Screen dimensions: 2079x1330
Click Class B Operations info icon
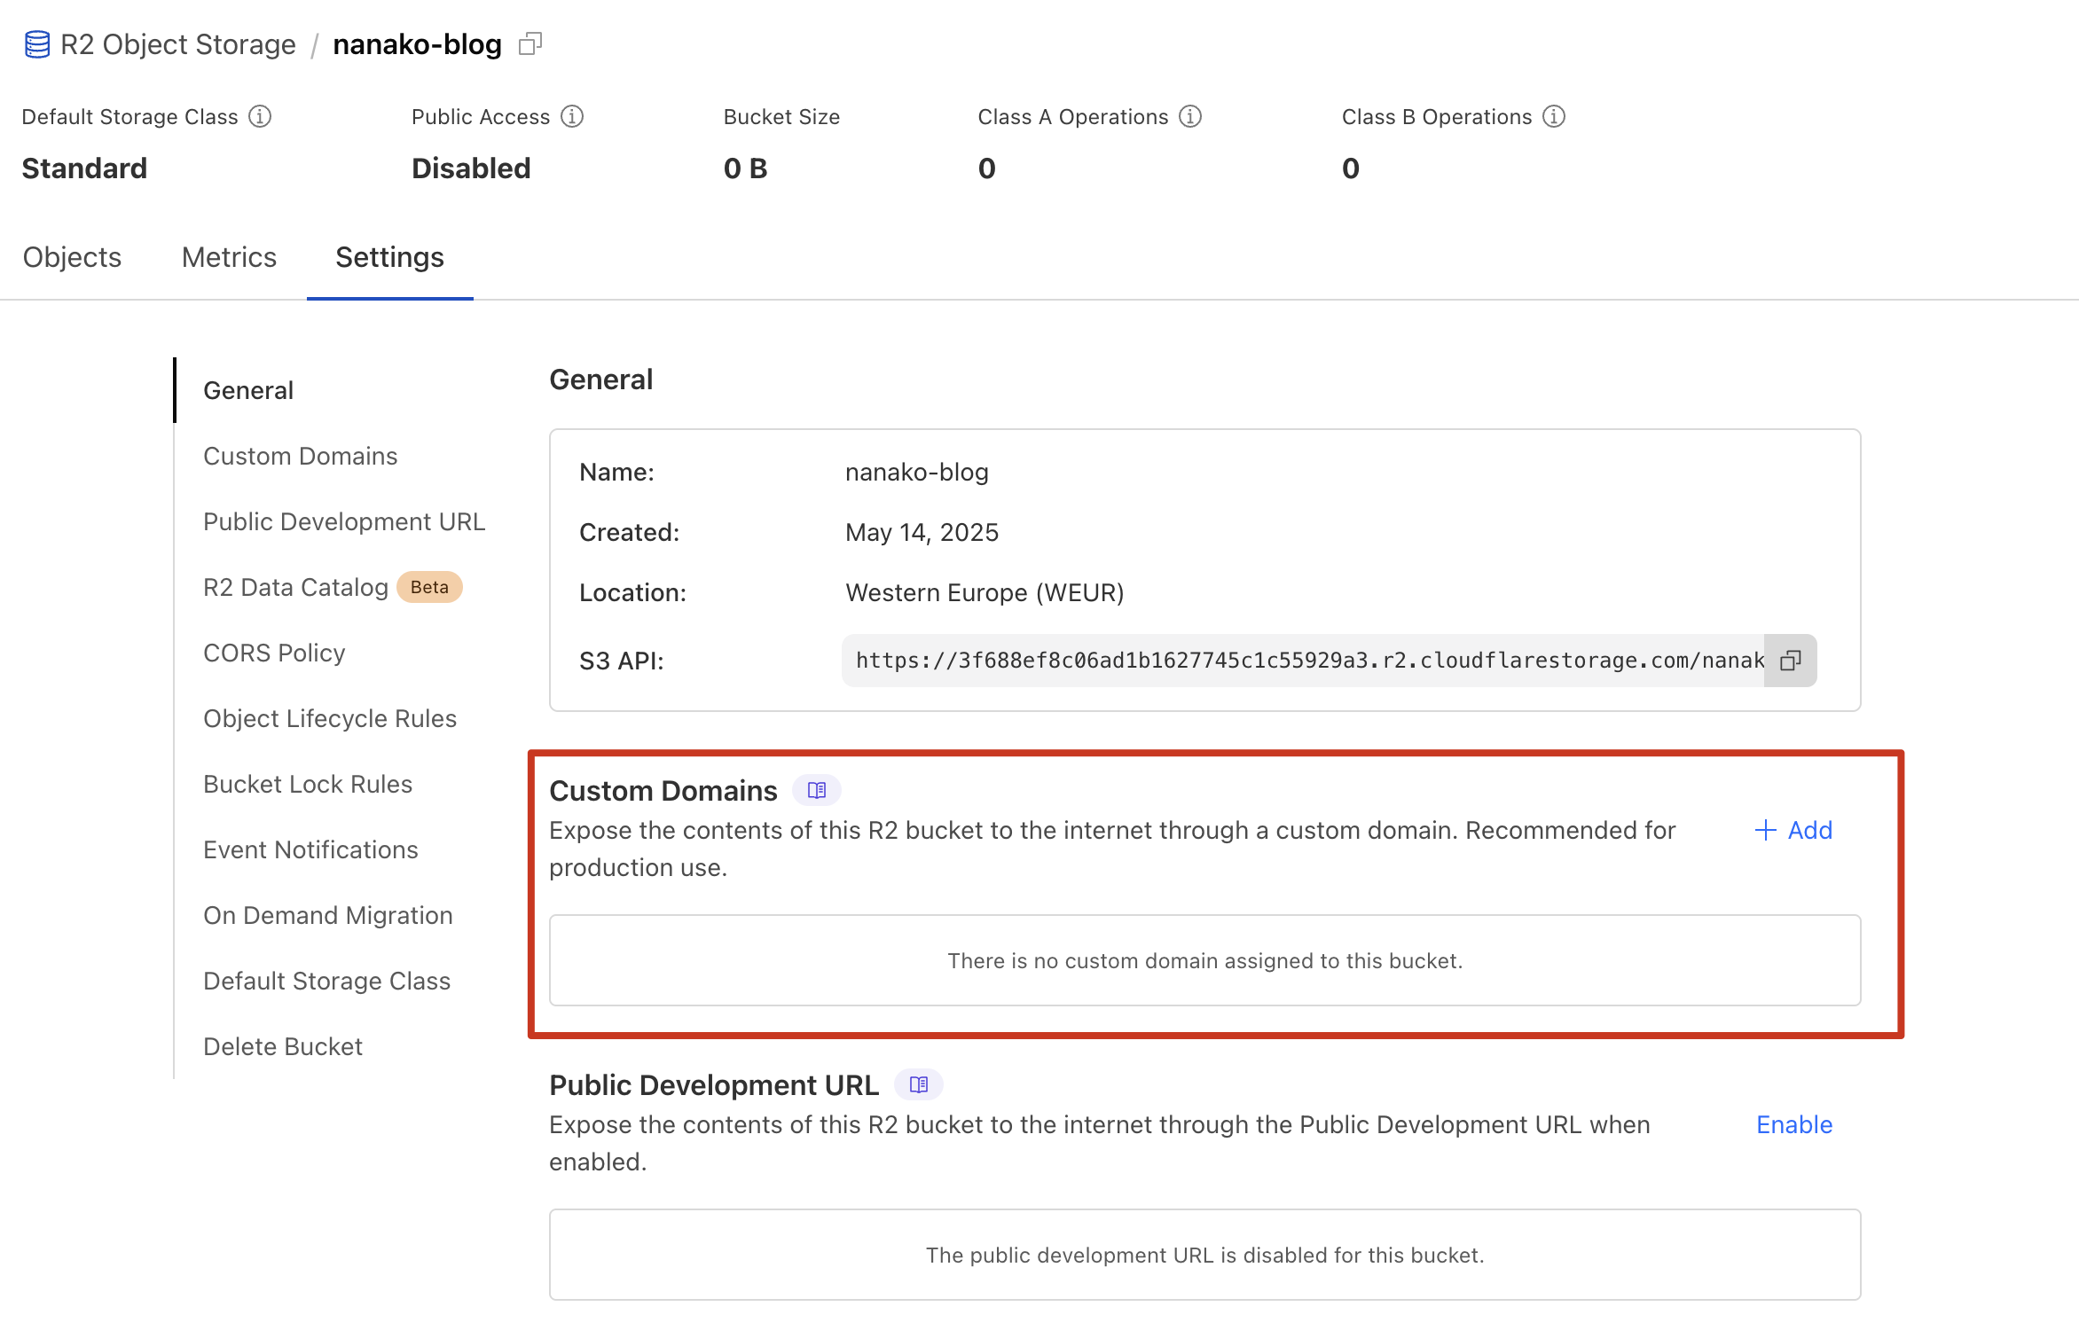coord(1554,117)
